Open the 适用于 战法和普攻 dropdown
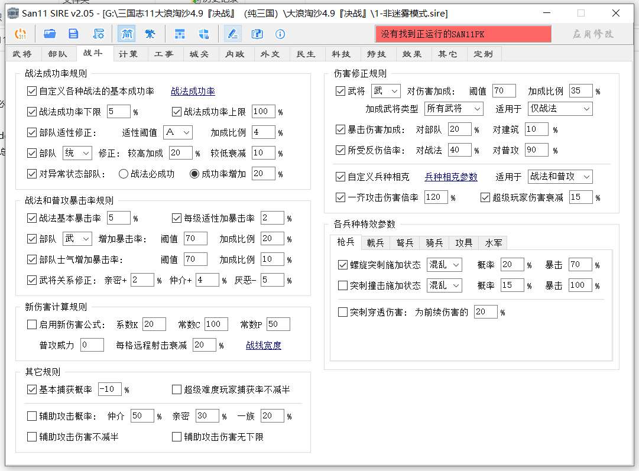639x471 pixels. pyautogui.click(x=560, y=177)
